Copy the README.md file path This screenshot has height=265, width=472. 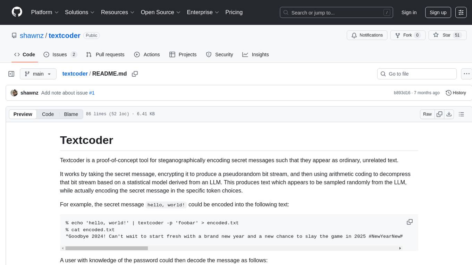pos(135,74)
